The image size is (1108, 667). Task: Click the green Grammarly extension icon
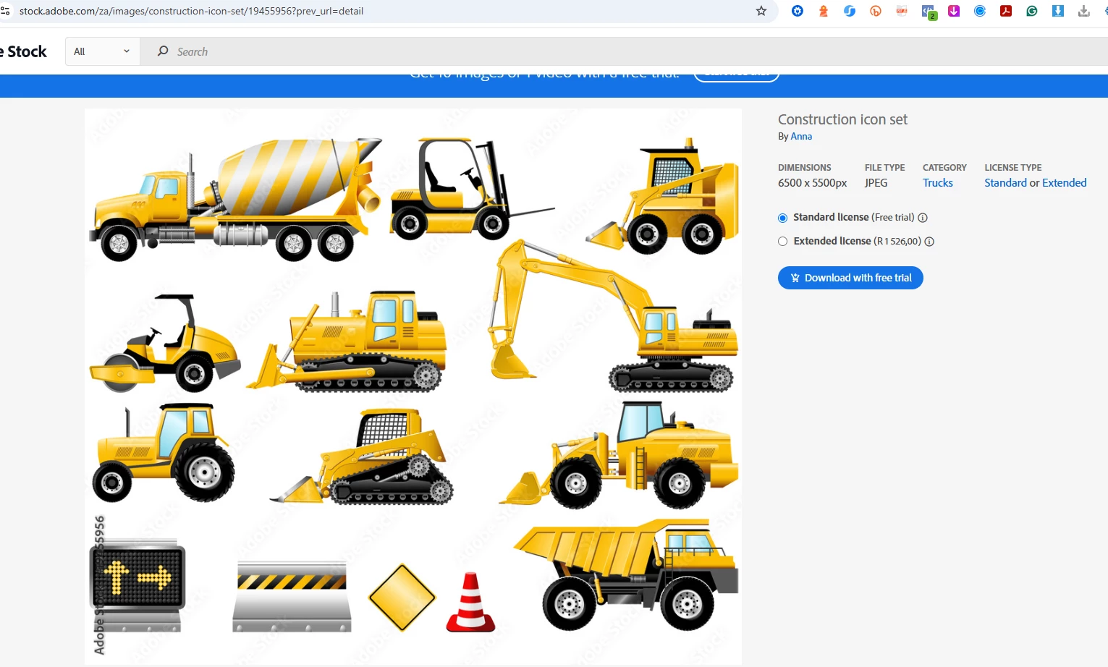pyautogui.click(x=1032, y=11)
